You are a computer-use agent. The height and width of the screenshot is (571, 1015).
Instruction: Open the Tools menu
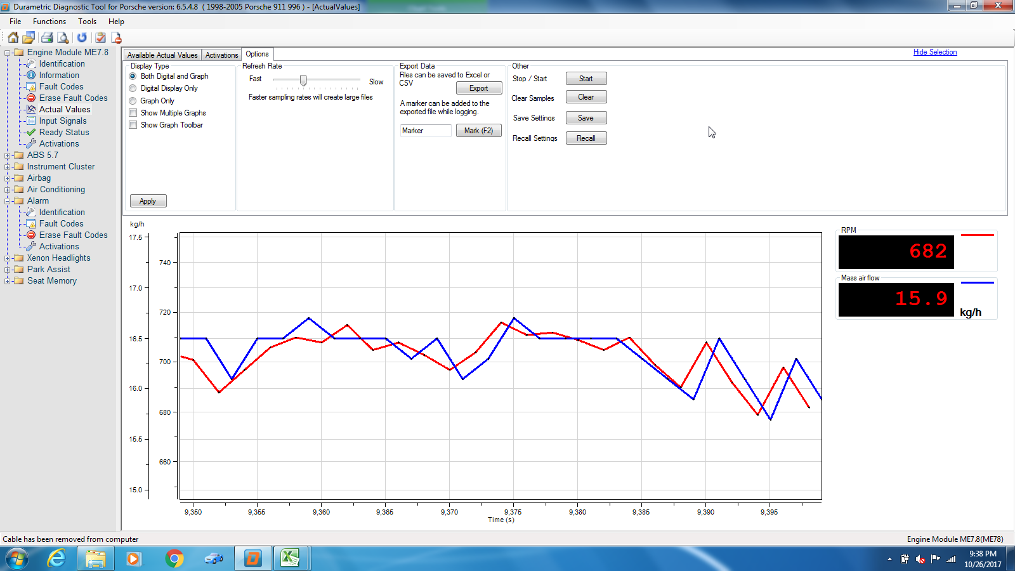[87, 22]
